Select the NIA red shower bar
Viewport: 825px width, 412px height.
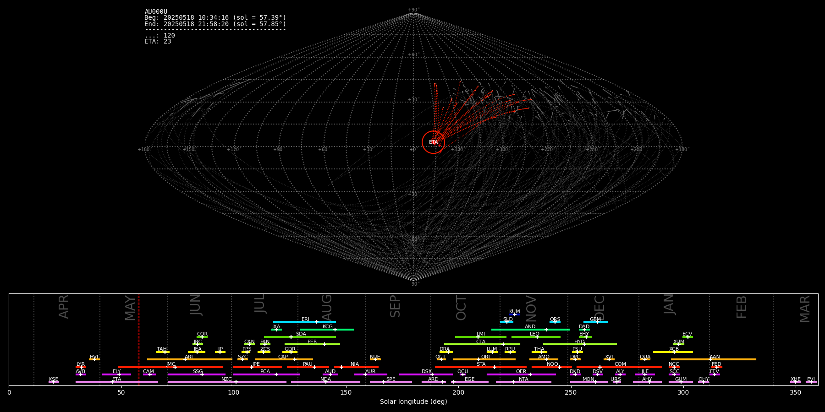coord(356,367)
